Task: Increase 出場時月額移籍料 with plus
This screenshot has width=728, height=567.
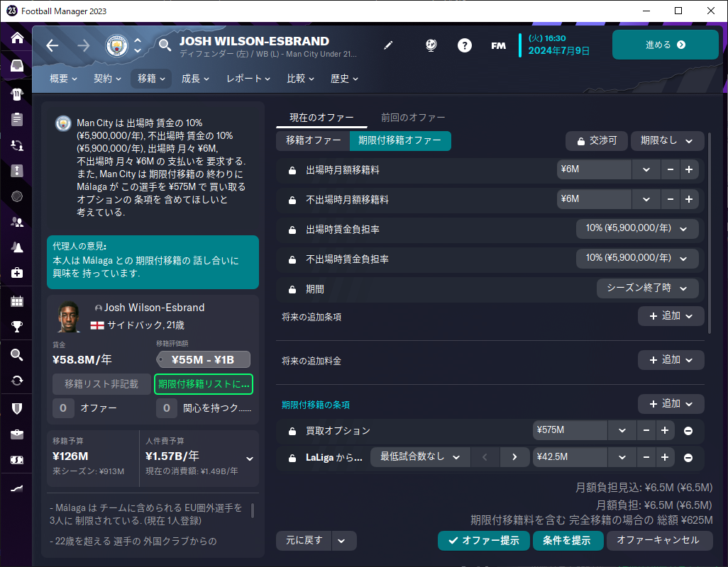Action: coord(689,169)
